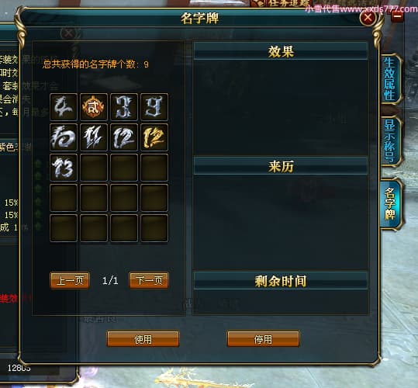The height and width of the screenshot is (388, 418).
Task: Click the empty slot after the third-row plate
Action: point(94,168)
